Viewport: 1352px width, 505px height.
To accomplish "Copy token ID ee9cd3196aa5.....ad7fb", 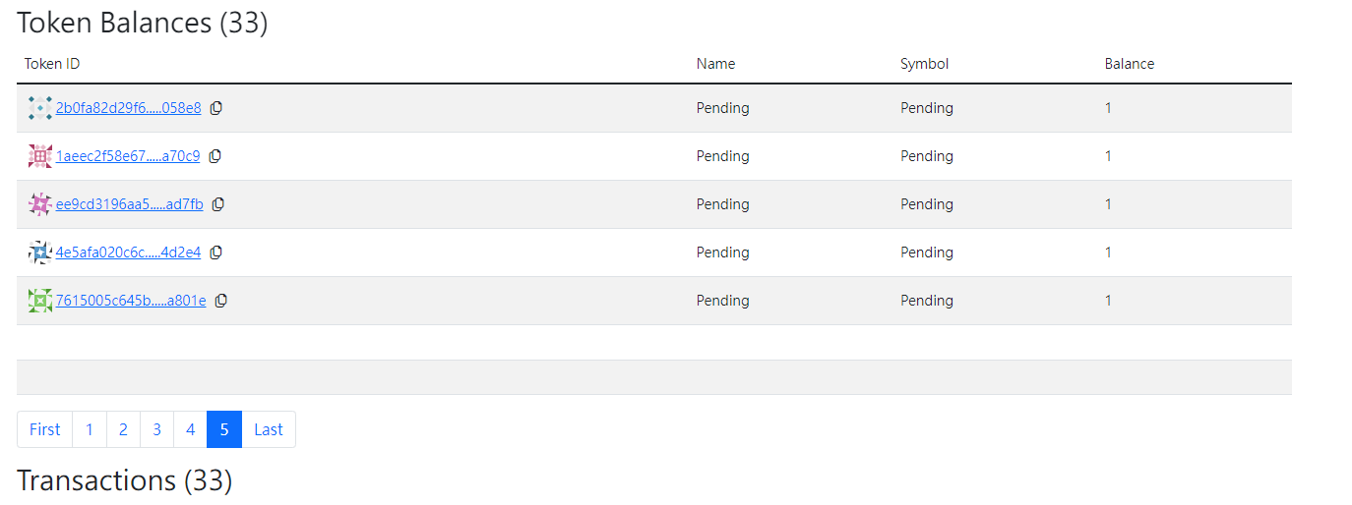I will [218, 204].
